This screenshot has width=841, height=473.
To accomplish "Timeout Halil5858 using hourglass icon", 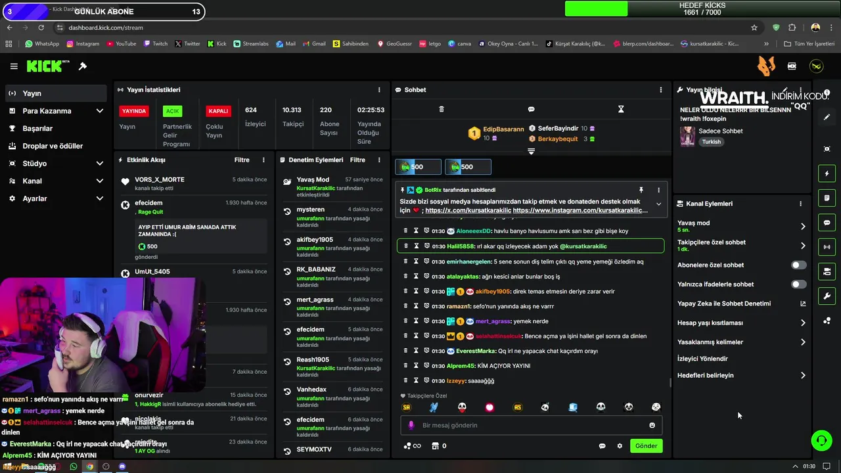I will pyautogui.click(x=417, y=246).
